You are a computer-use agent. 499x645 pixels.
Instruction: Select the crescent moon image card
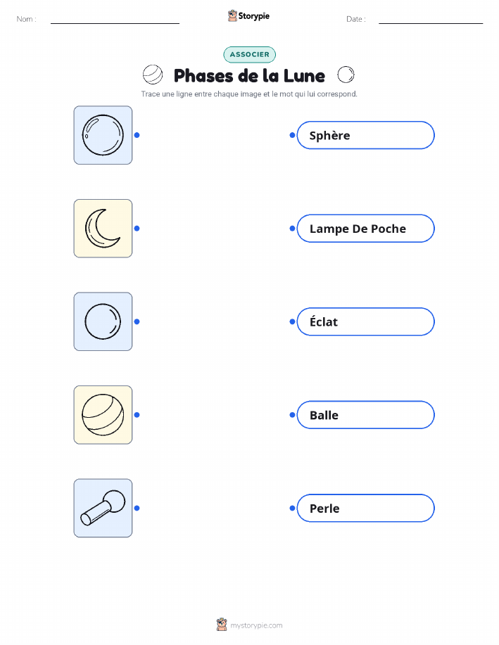click(x=103, y=229)
